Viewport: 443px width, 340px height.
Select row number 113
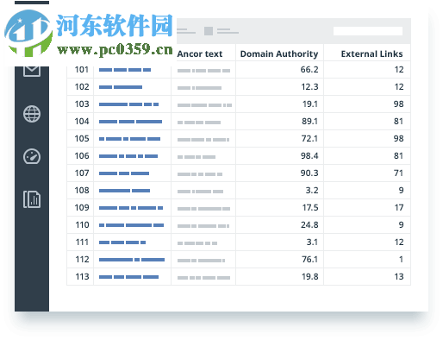(x=82, y=277)
